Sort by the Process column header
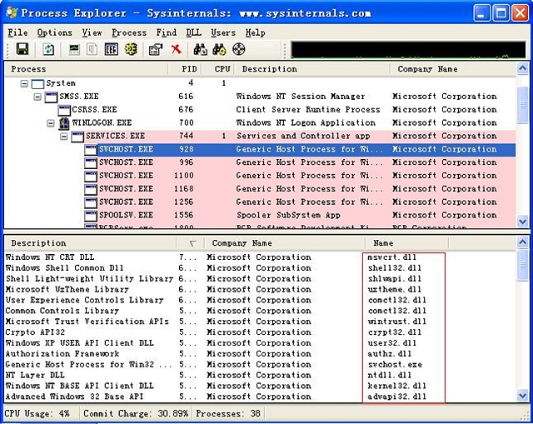Image resolution: width=533 pixels, height=424 pixels. pyautogui.click(x=87, y=69)
